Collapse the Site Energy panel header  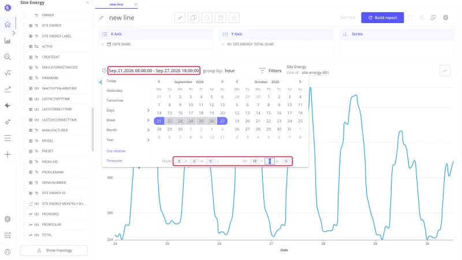pyautogui.click(x=88, y=3)
